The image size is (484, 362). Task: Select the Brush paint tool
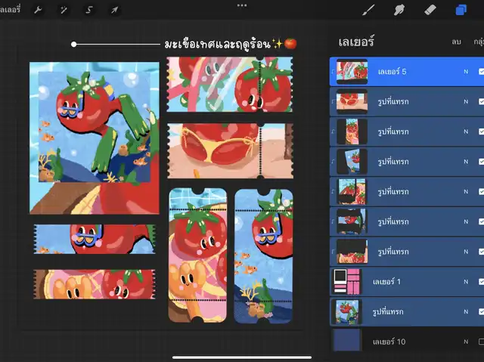point(369,10)
